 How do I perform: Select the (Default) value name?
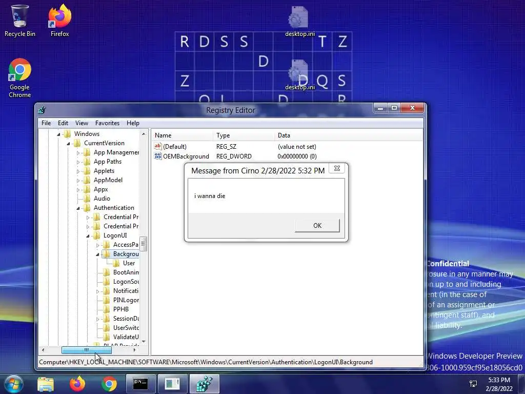click(175, 146)
